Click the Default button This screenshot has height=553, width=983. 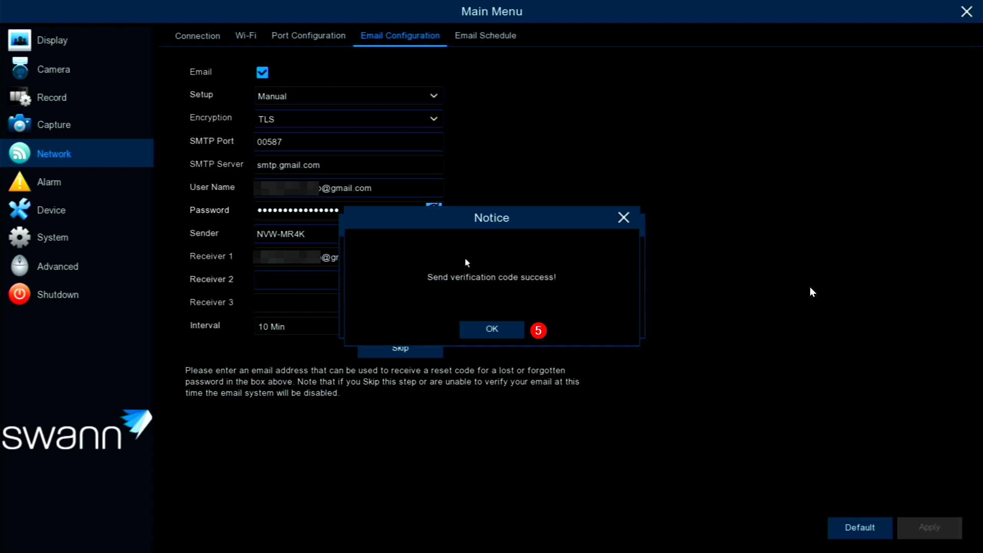(859, 528)
